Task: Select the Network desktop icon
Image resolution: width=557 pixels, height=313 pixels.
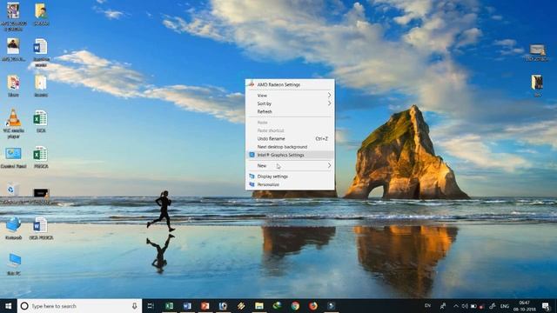Action: click(x=14, y=229)
